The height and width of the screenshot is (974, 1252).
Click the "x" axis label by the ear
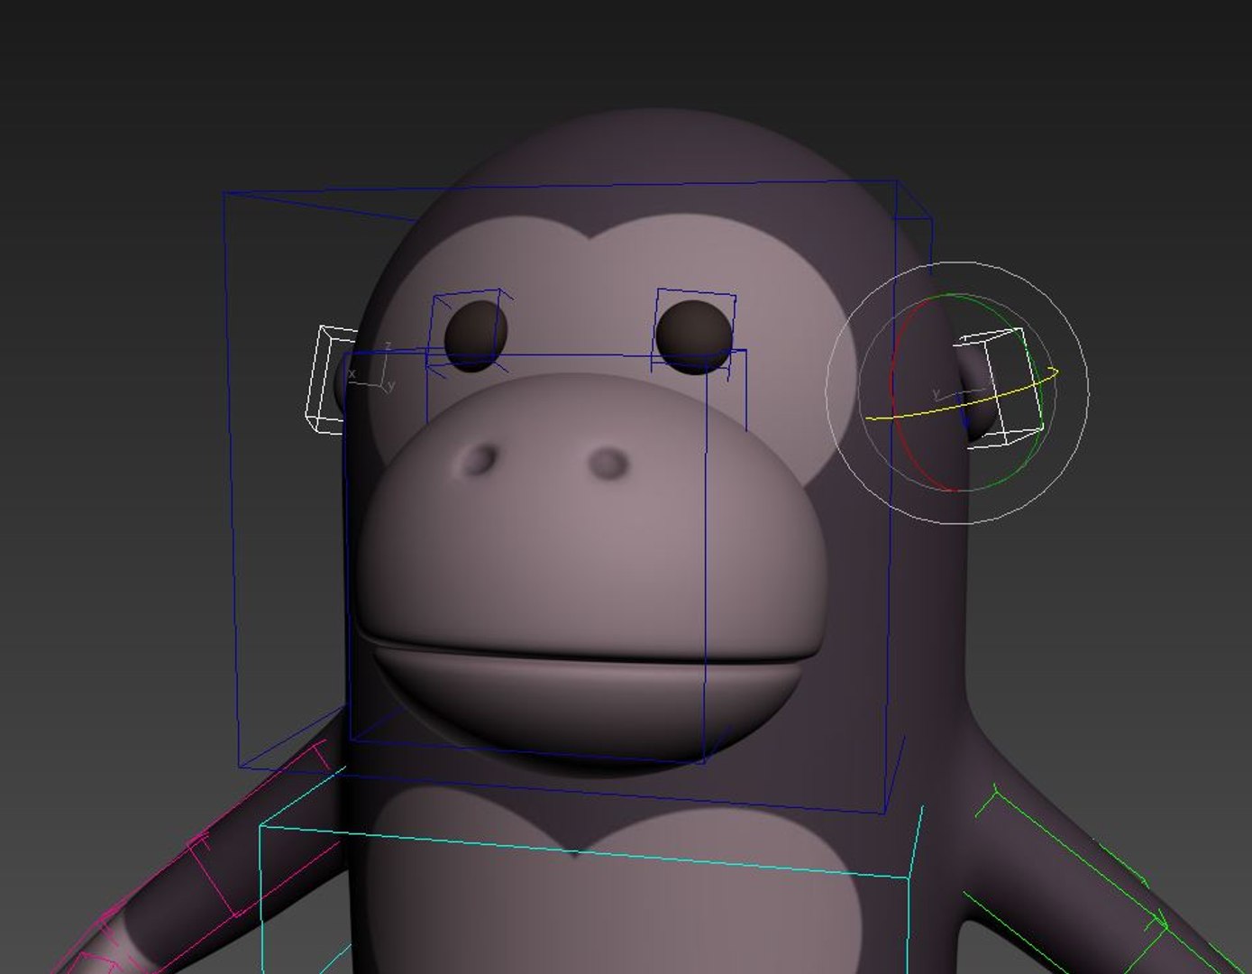click(352, 373)
